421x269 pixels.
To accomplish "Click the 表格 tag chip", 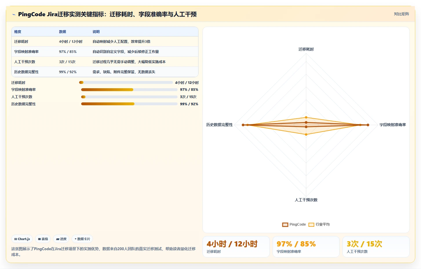I will coord(43,239).
